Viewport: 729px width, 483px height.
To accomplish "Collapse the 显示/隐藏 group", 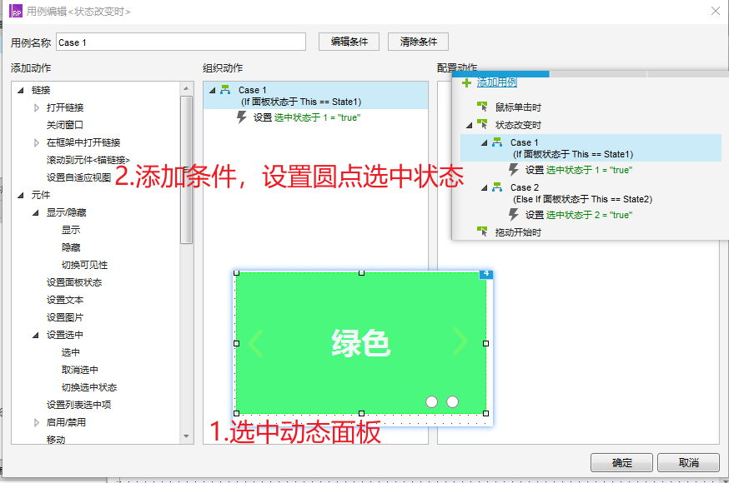I will click(35, 212).
